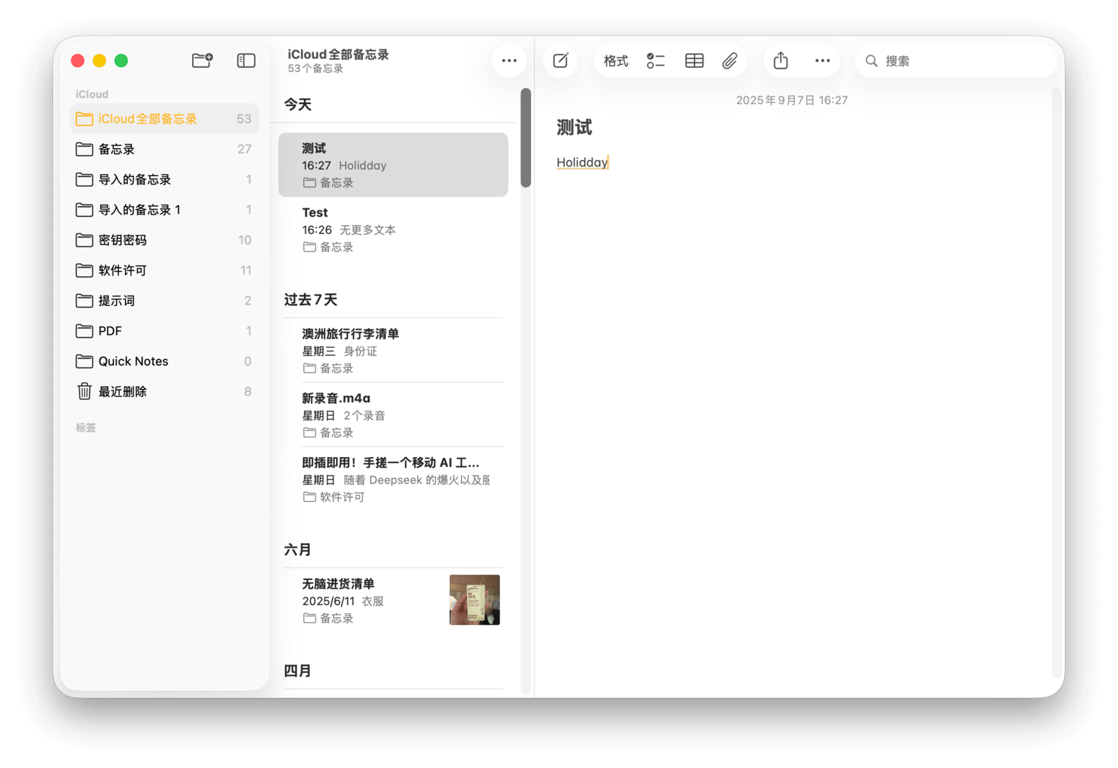Image resolution: width=1118 pixels, height=768 pixels.
Task: Select the 新录音.m4a note
Action: point(393,414)
